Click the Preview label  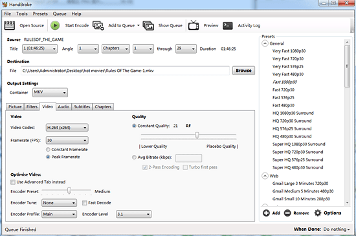(211, 25)
